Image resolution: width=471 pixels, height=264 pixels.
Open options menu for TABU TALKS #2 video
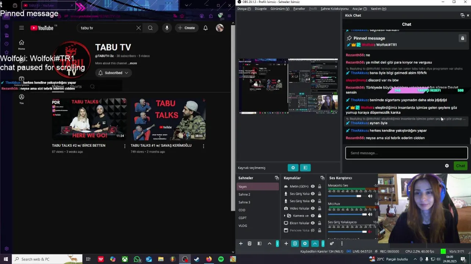click(125, 146)
